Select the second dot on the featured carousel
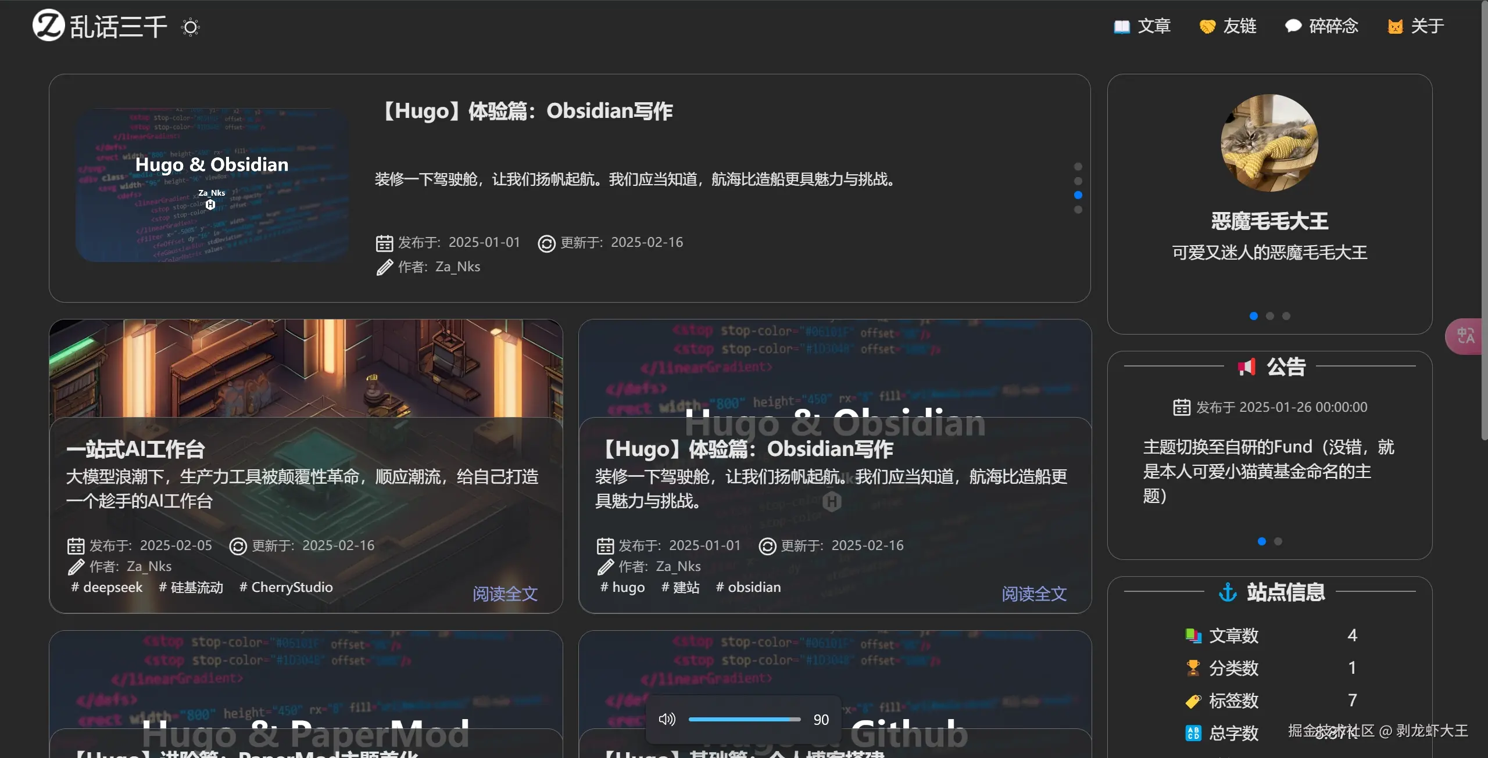This screenshot has height=758, width=1488. (x=1078, y=181)
